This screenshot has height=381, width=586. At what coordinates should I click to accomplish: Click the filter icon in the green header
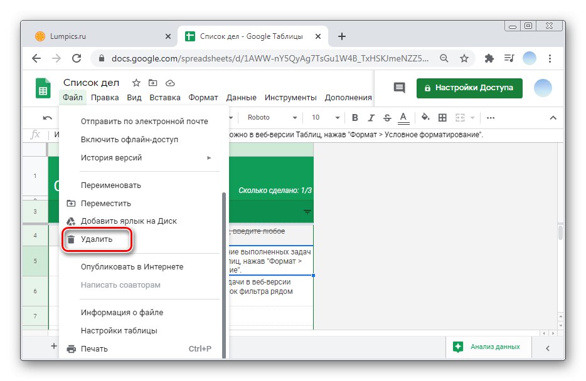pos(307,212)
